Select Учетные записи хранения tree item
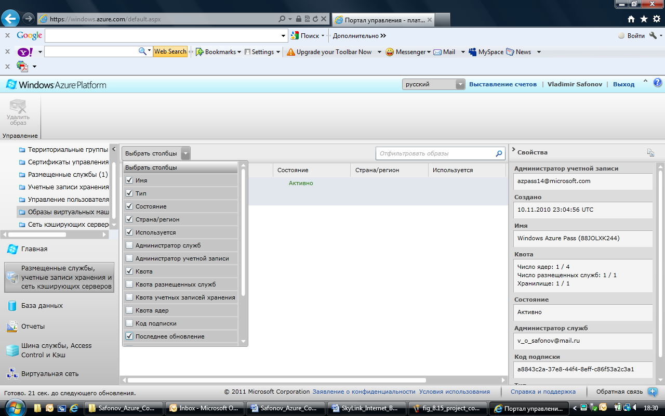Screen dimensions: 665x416 [69, 187]
